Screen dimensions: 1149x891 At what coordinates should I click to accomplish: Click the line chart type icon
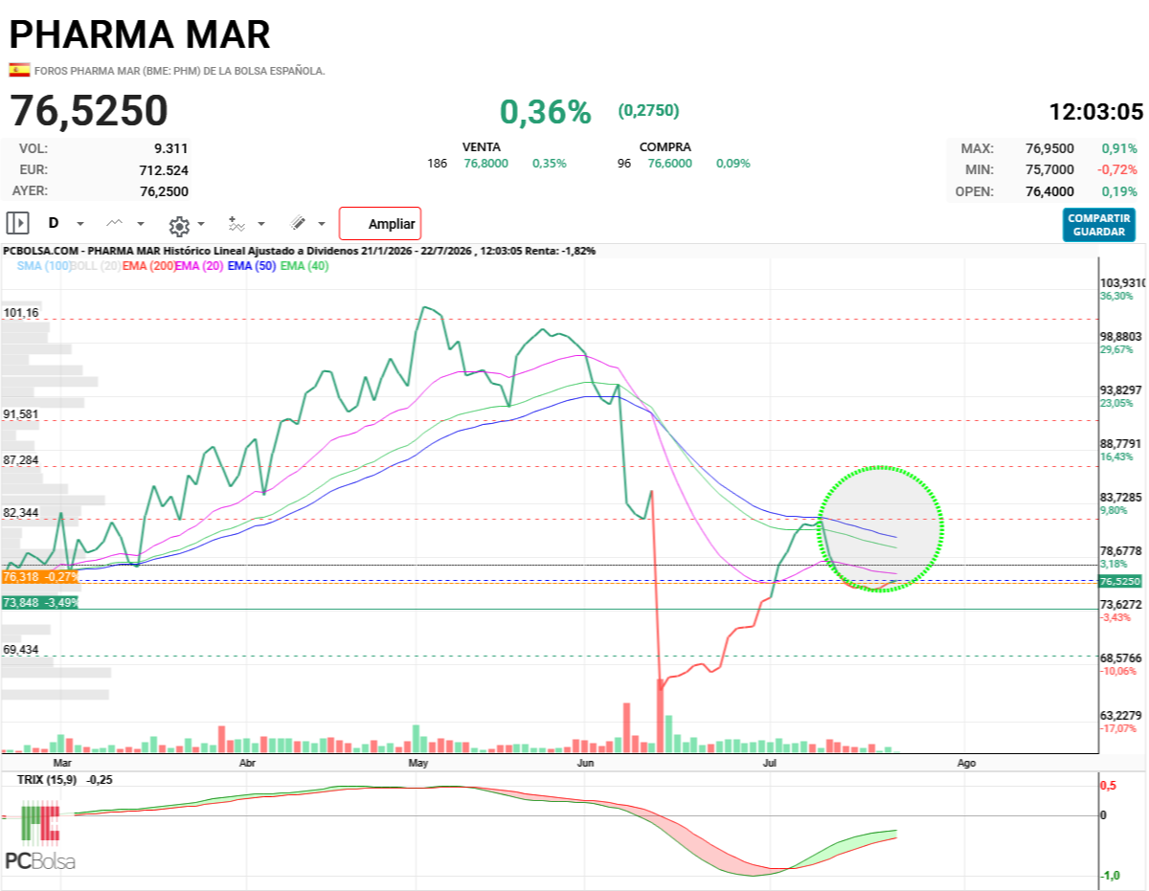pyautogui.click(x=115, y=223)
